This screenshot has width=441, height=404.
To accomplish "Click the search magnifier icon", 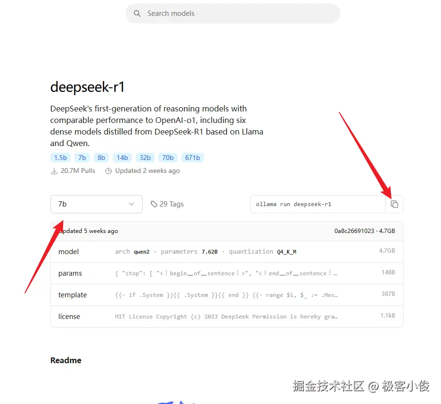I will click(137, 13).
